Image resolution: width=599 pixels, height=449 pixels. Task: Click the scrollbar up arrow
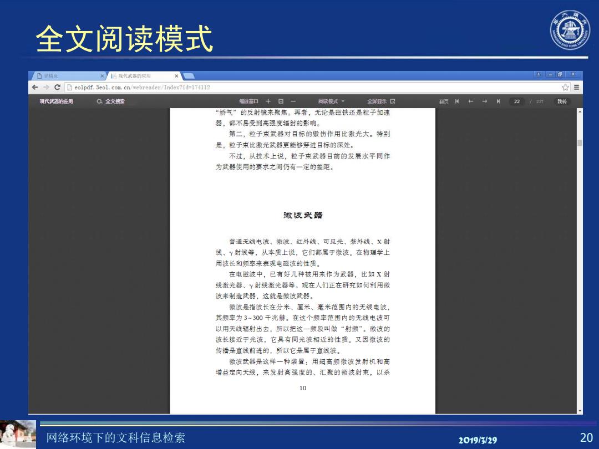click(x=580, y=111)
